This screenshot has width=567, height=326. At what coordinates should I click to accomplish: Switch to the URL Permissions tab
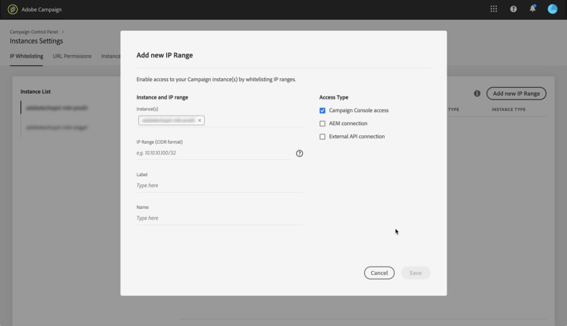click(x=72, y=56)
